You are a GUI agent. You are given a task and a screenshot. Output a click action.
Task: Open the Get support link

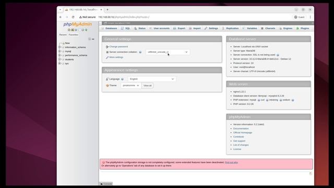(239, 141)
